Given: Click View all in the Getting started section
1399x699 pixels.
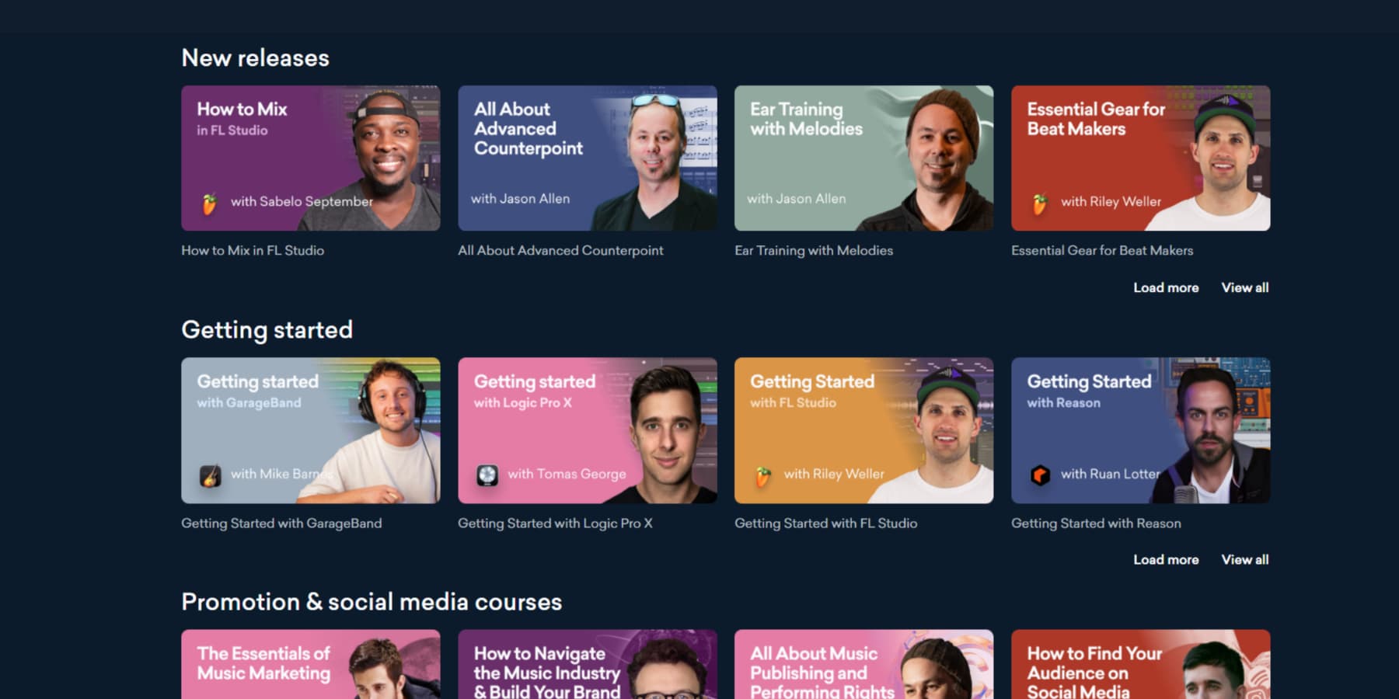Looking at the screenshot, I should pyautogui.click(x=1244, y=559).
